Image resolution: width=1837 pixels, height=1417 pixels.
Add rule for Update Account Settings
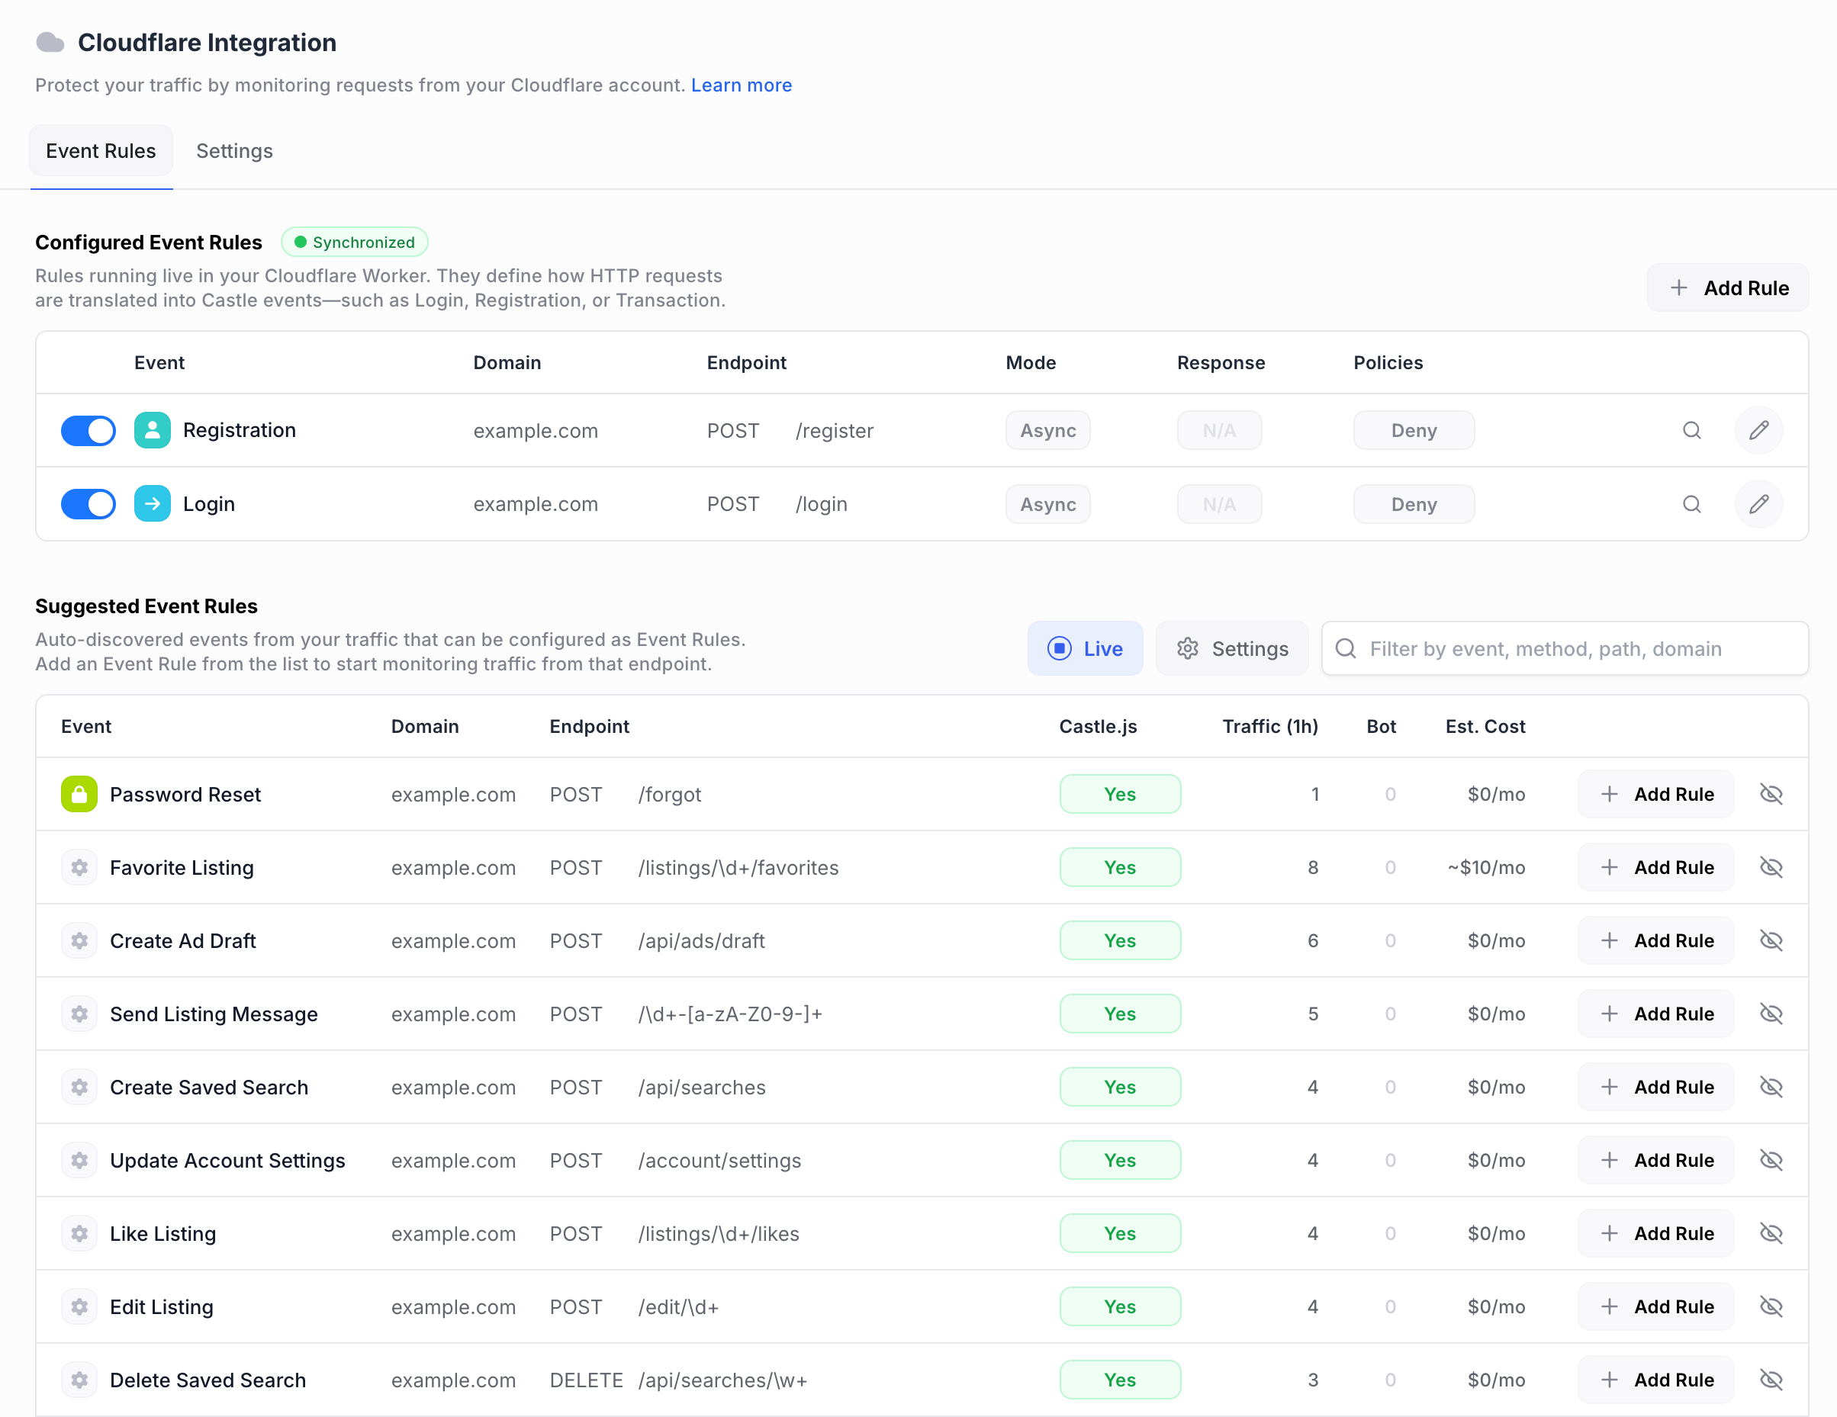tap(1655, 1160)
